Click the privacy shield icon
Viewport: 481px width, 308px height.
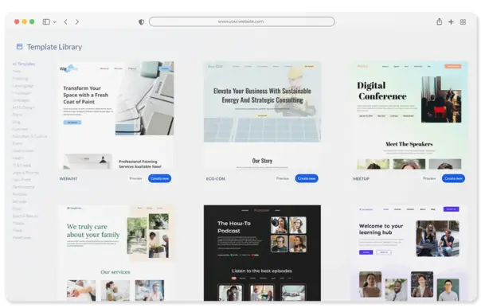tap(141, 21)
